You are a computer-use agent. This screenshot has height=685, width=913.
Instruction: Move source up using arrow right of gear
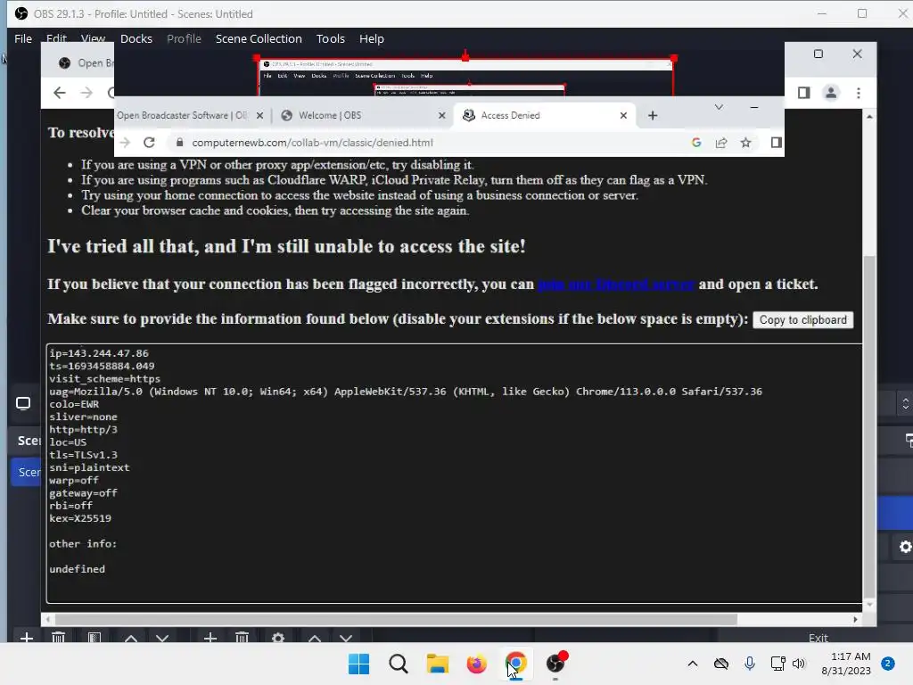coord(315,639)
